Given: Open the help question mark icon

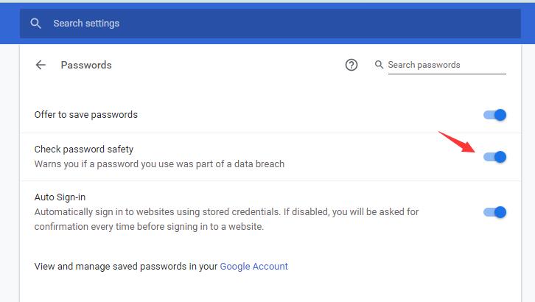Looking at the screenshot, I should [x=351, y=65].
